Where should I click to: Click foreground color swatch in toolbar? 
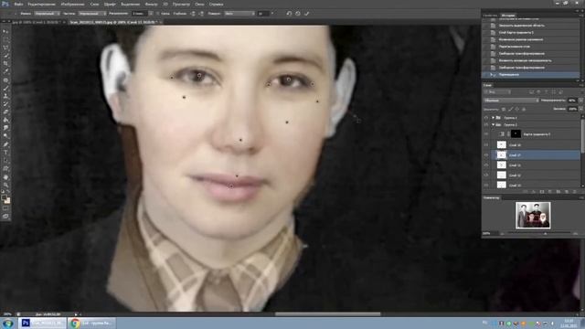4,198
